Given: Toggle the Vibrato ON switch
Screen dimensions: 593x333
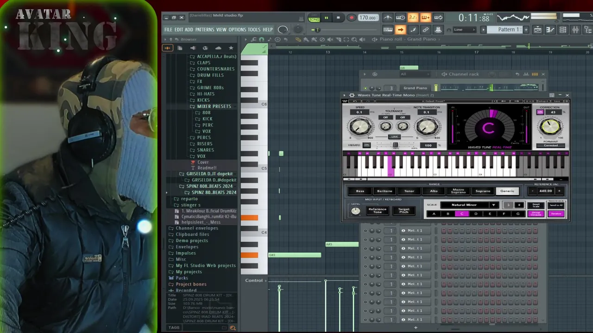Looking at the screenshot, I should [x=366, y=145].
